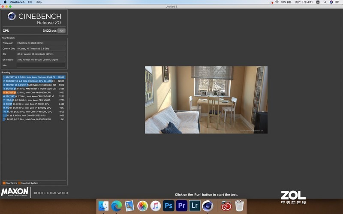Click the orange Your Score legend swatch
Viewport: 343px width, 214px height.
4,183
